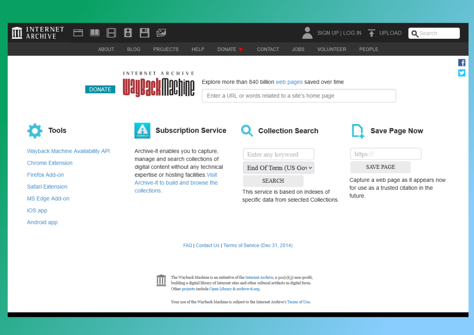Open the Archive-It subscription service icon

[x=142, y=130]
